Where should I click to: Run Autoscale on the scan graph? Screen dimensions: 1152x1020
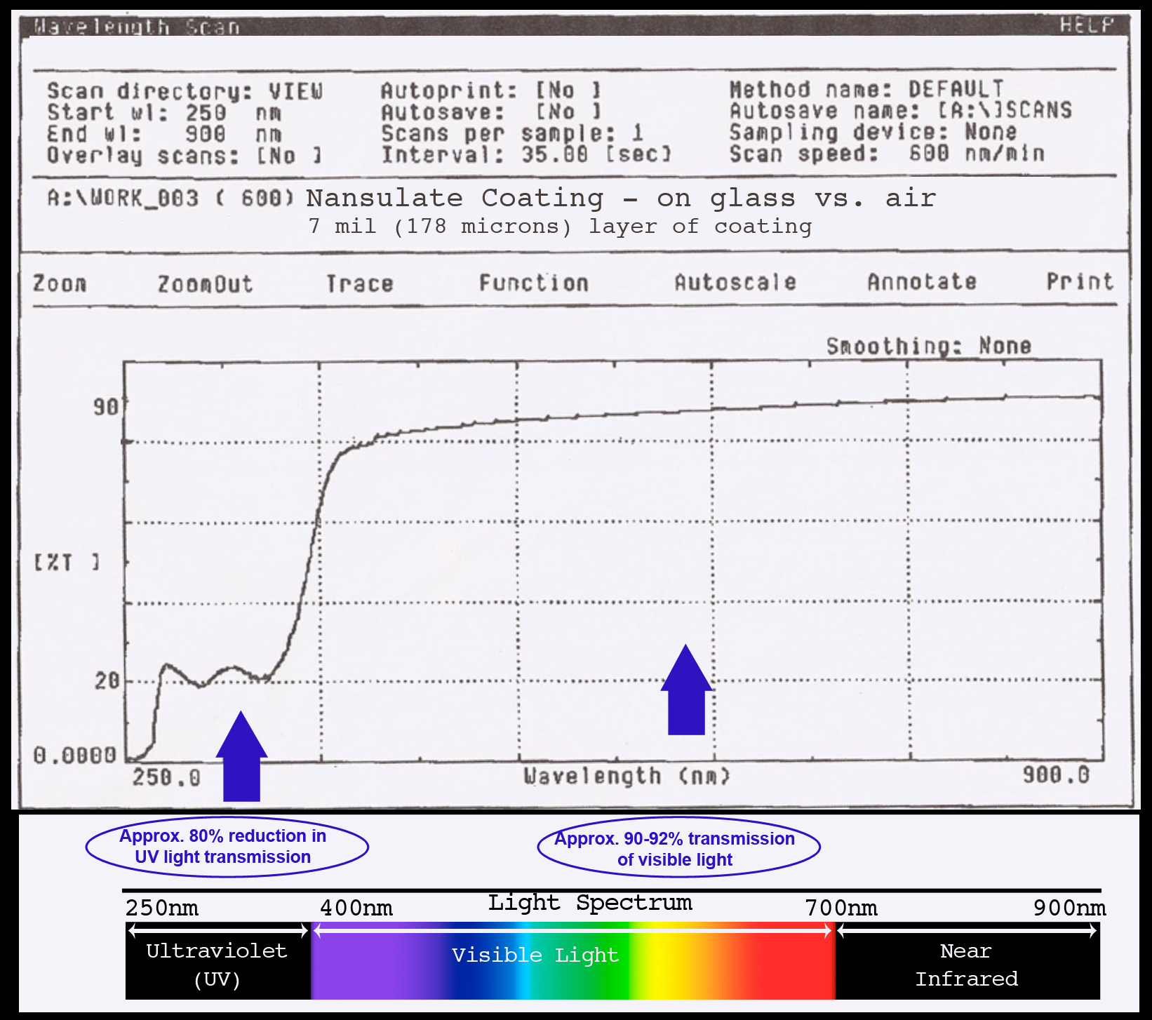pyautogui.click(x=735, y=282)
